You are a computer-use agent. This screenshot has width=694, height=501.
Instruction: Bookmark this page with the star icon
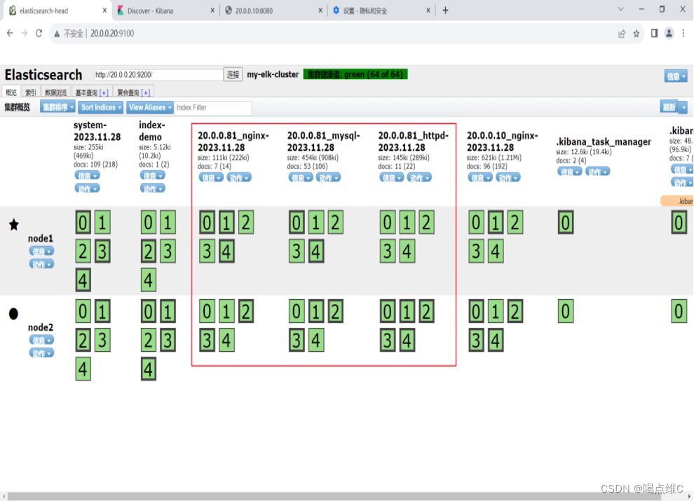(637, 34)
